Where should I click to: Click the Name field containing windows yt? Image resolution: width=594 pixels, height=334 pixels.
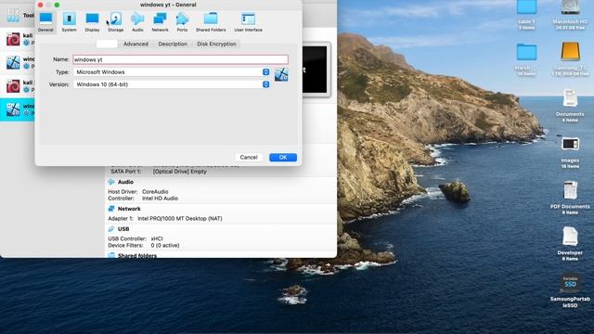click(x=180, y=59)
